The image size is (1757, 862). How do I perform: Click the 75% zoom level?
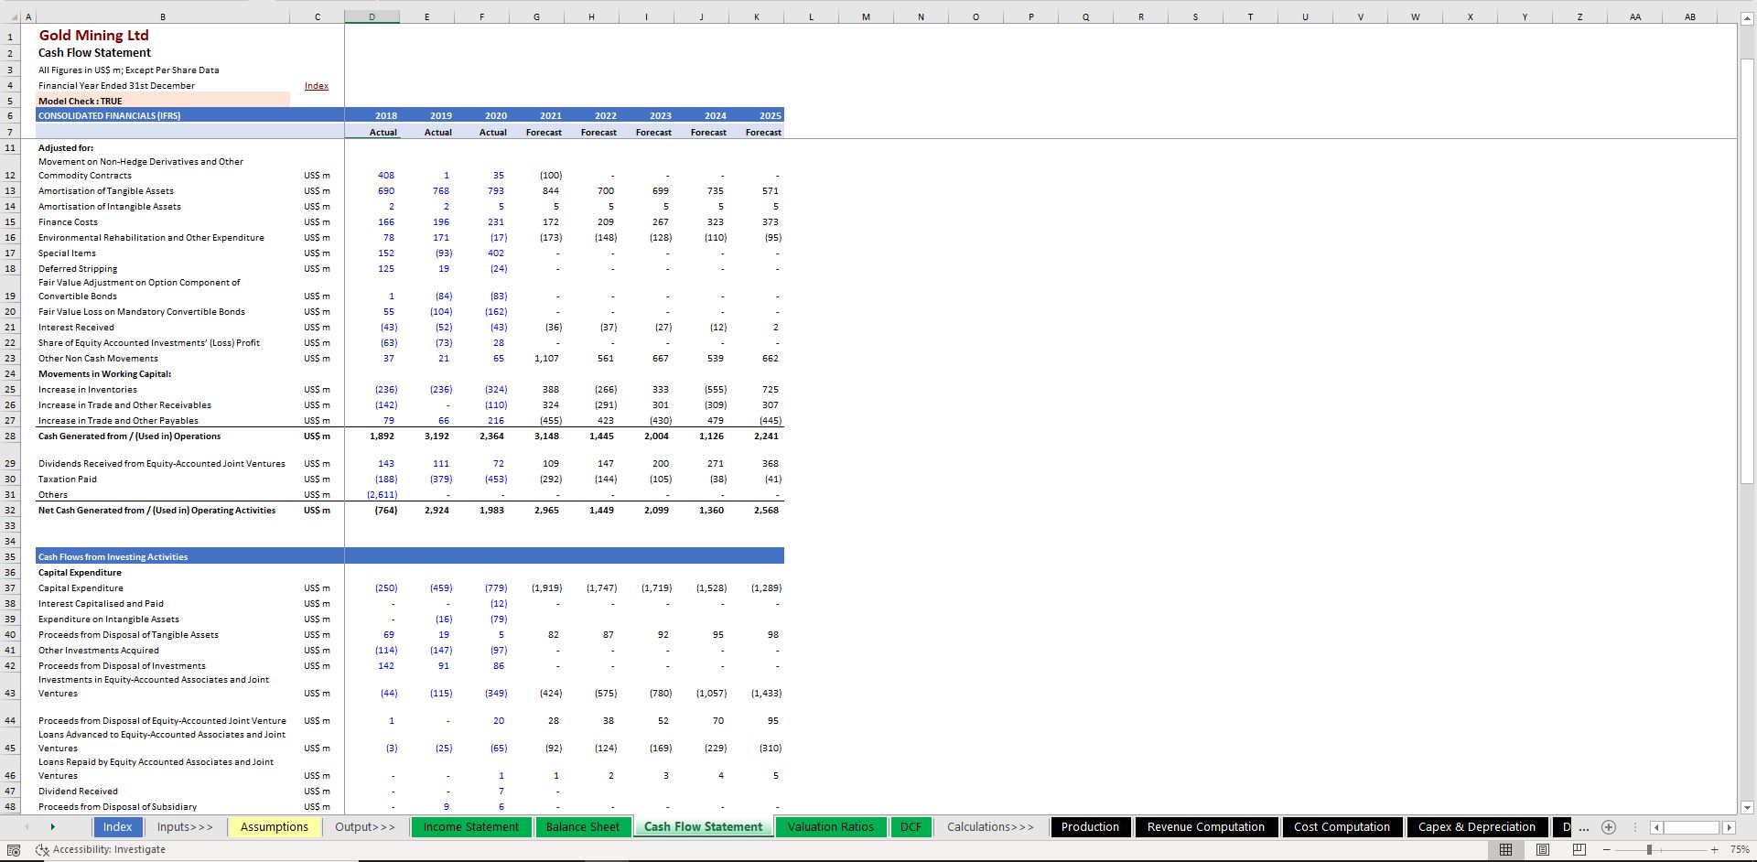point(1738,850)
